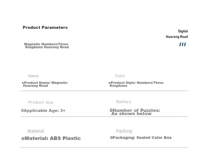Select Product Style: Numbers/Three Kingdoms text
Image resolution: width=203 pixels, height=154 pixels.
pyautogui.click(x=136, y=84)
